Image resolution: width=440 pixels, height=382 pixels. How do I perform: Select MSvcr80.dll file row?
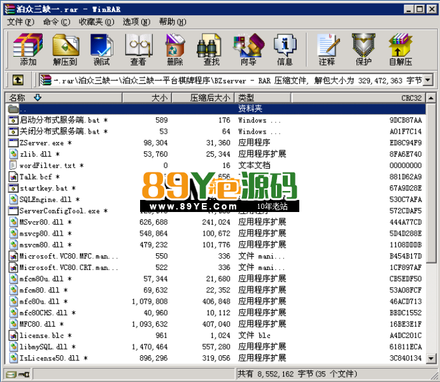[x=215, y=222]
